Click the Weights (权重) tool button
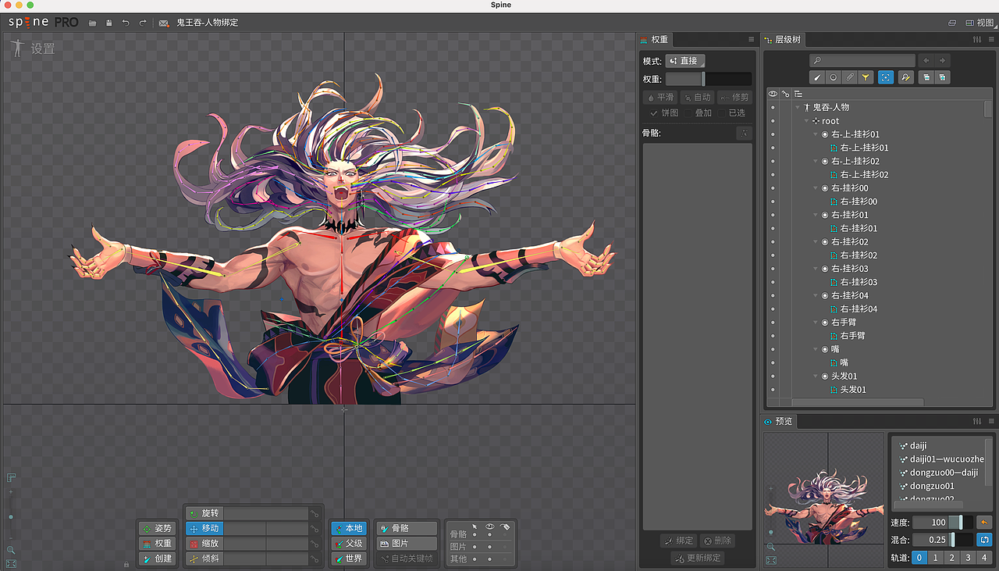 (x=157, y=544)
